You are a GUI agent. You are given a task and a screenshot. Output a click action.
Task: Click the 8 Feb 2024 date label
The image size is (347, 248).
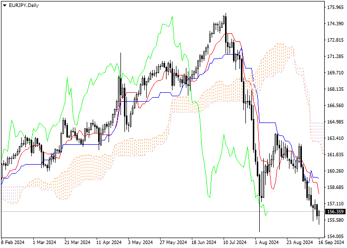(x=13, y=243)
